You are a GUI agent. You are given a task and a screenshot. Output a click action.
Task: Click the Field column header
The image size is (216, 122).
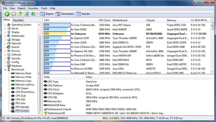tap(64, 77)
